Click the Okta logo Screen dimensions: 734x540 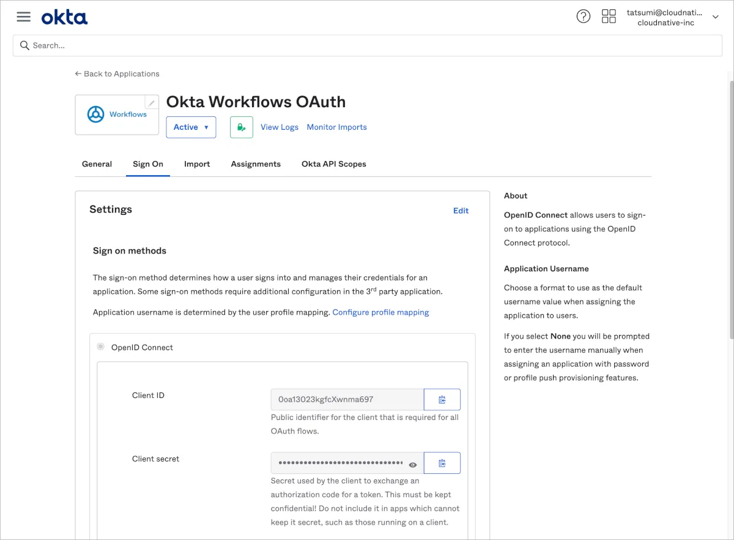64,17
